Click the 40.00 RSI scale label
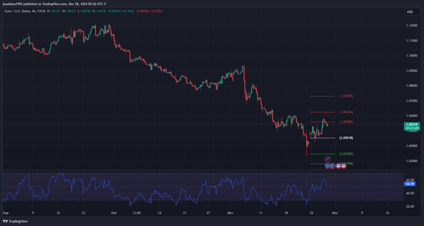 pyautogui.click(x=410, y=193)
